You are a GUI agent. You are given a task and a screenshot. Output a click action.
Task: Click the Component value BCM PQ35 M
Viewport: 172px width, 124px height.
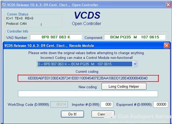click(135, 37)
